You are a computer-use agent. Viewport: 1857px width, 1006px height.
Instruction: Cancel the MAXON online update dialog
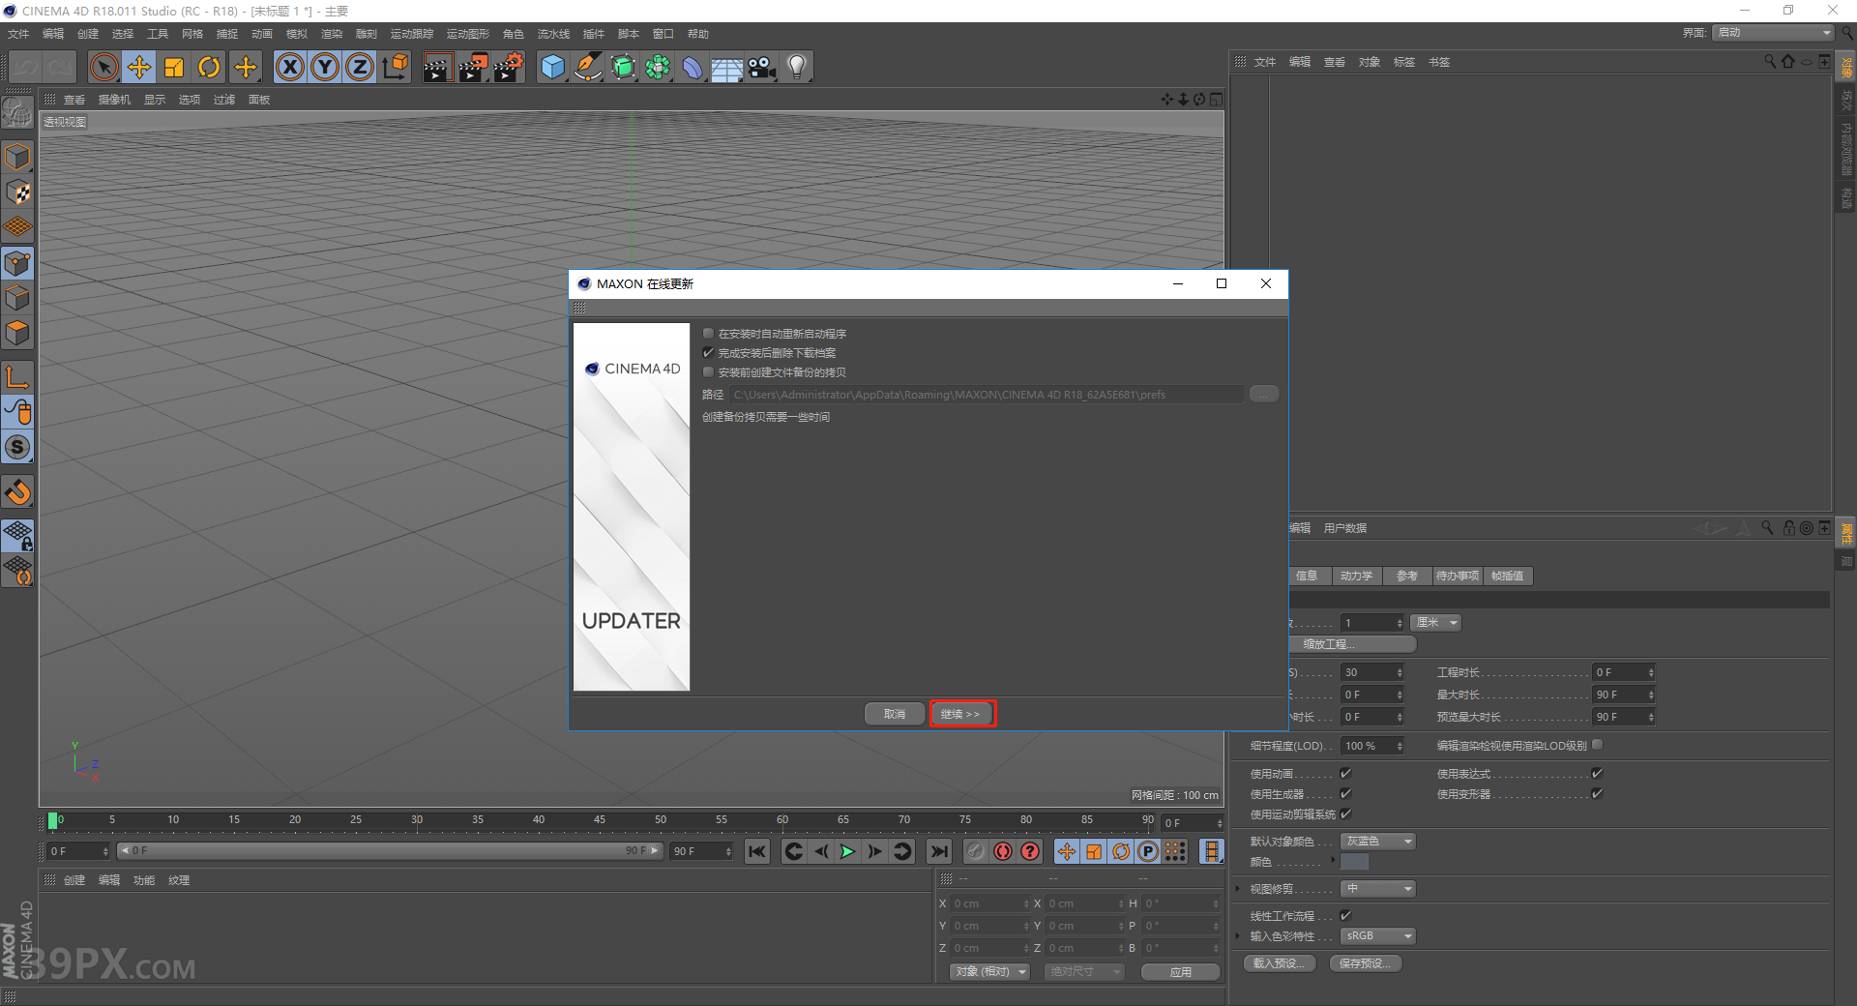(x=894, y=713)
